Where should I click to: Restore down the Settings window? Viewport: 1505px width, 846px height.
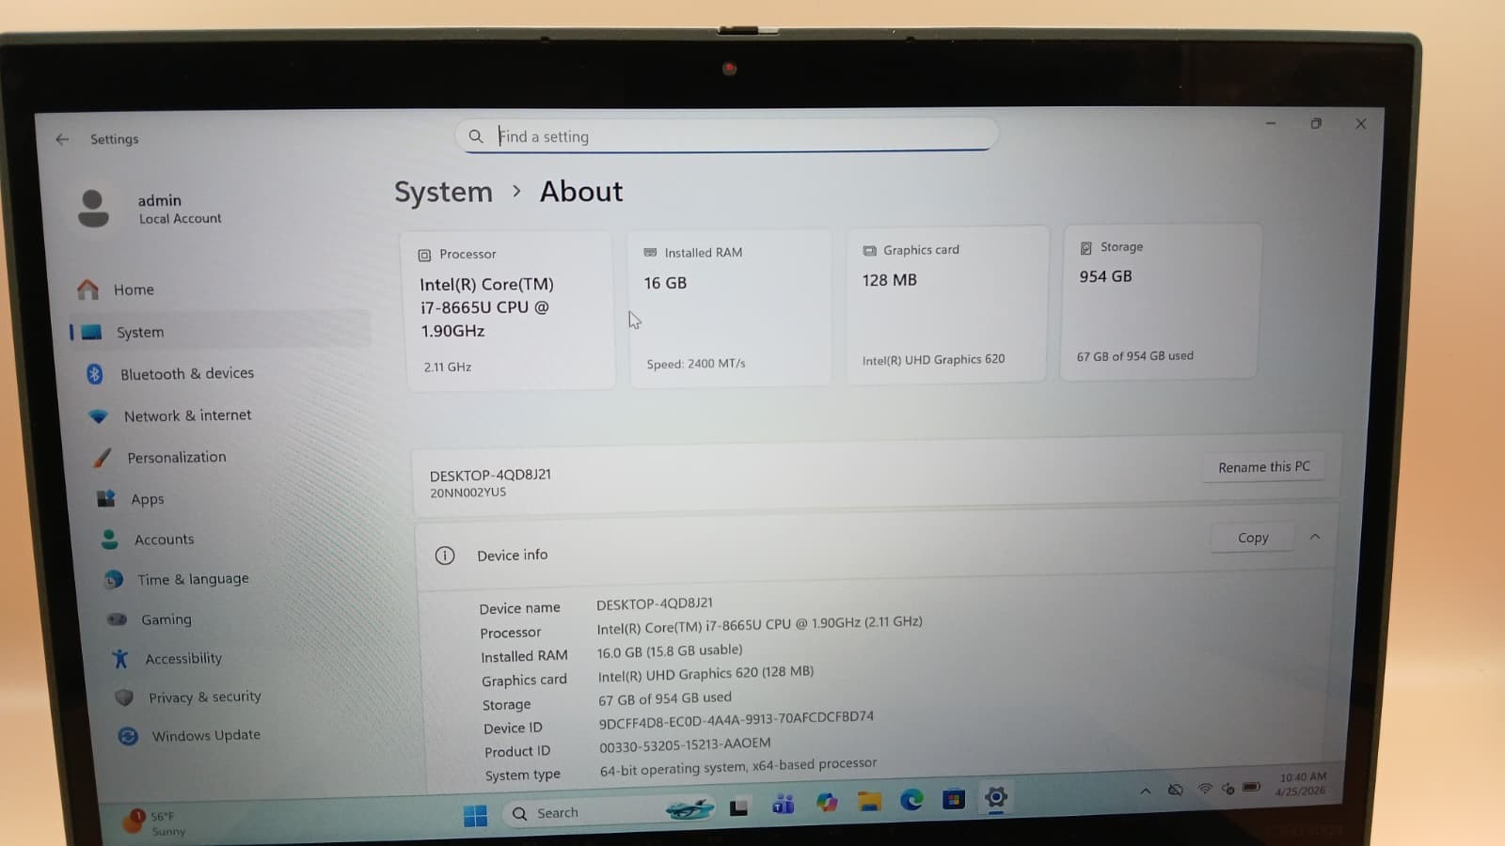(1316, 123)
